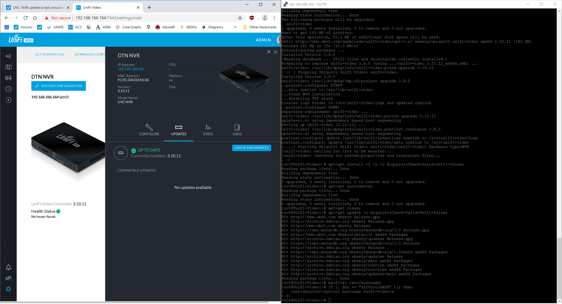The image size is (562, 304).
Task: Click GET SUPPORT FILE link
Action: coord(50,54)
